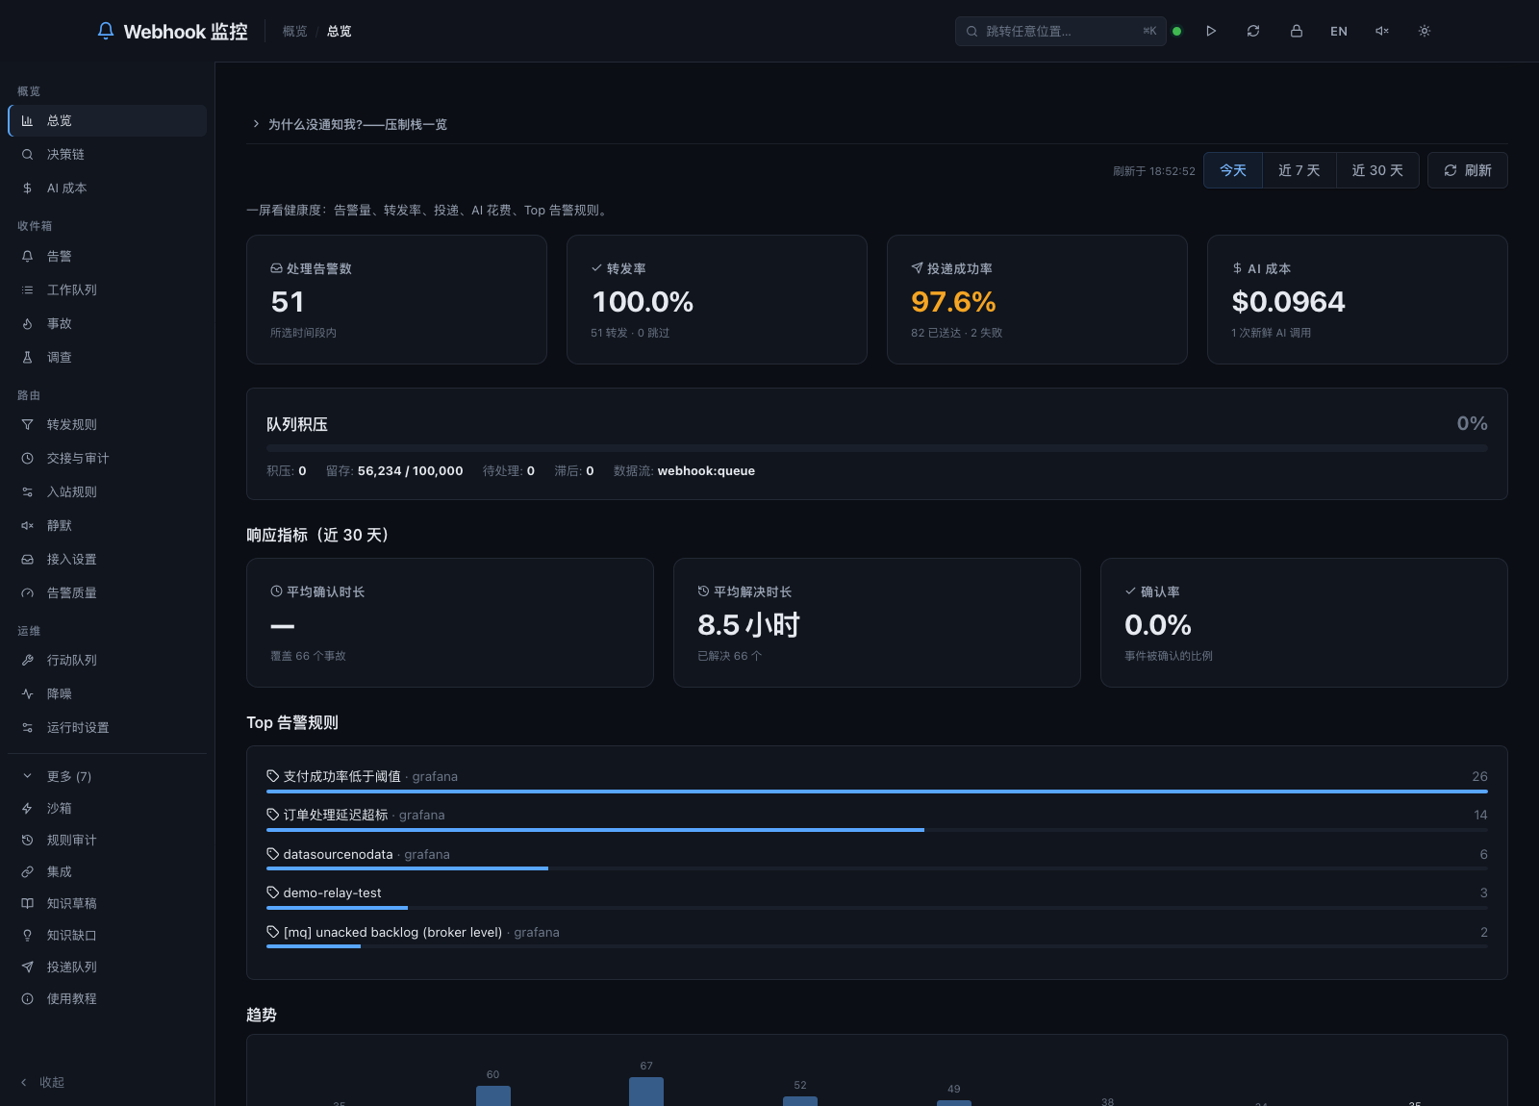
Task: Toggle the sound mute speaker icon in the header
Action: click(1382, 31)
